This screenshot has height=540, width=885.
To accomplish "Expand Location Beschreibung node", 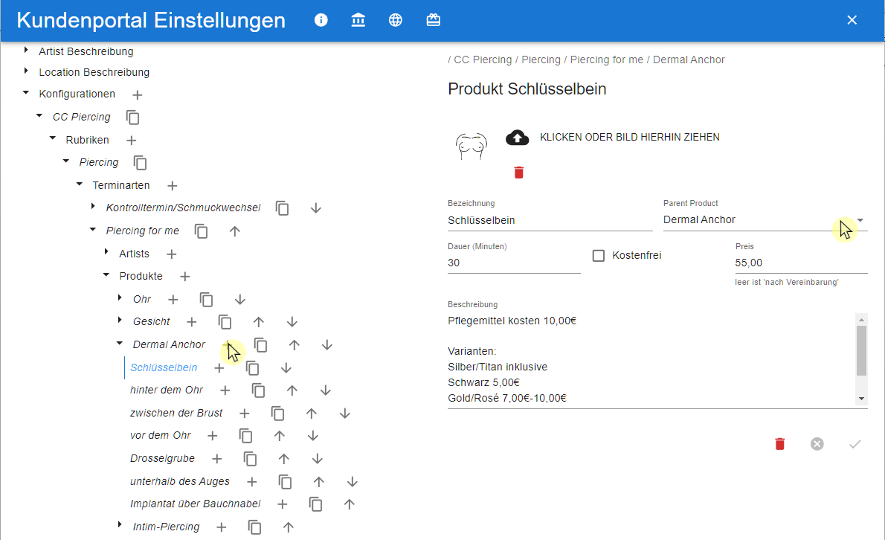I will tap(26, 71).
